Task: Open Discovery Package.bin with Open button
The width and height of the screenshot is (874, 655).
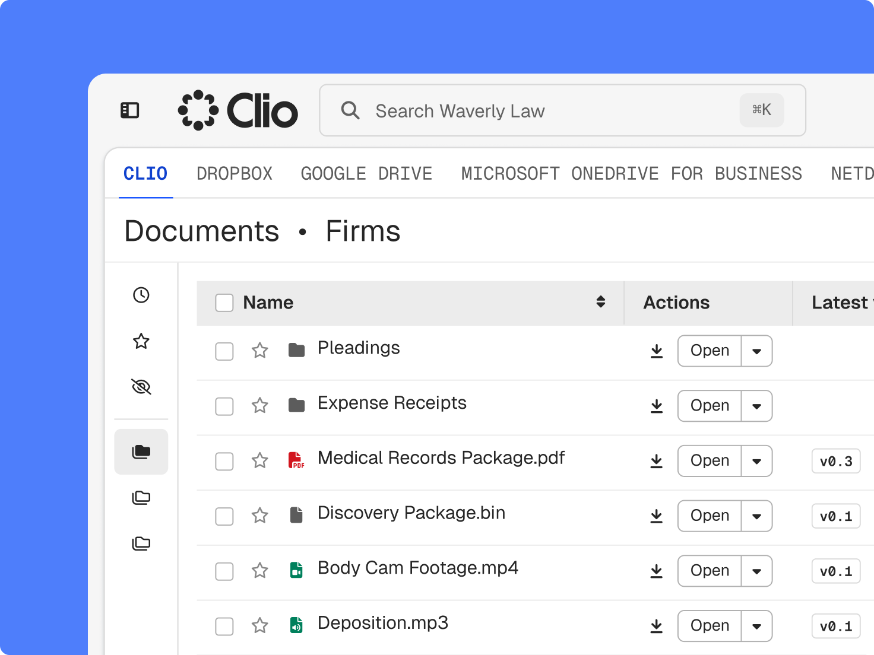Action: [710, 516]
